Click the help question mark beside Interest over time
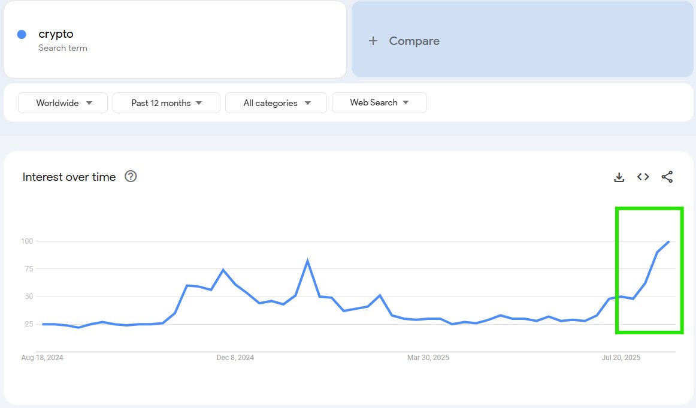 [x=131, y=176]
